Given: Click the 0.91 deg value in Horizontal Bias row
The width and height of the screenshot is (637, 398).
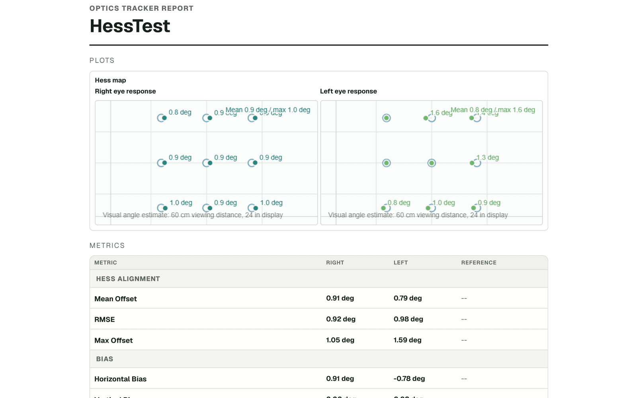Looking at the screenshot, I should (x=340, y=378).
